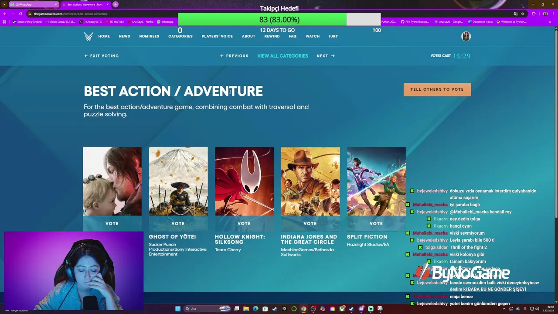
Task: Click Hollow Knight: Silksong cover art
Action: (244, 181)
